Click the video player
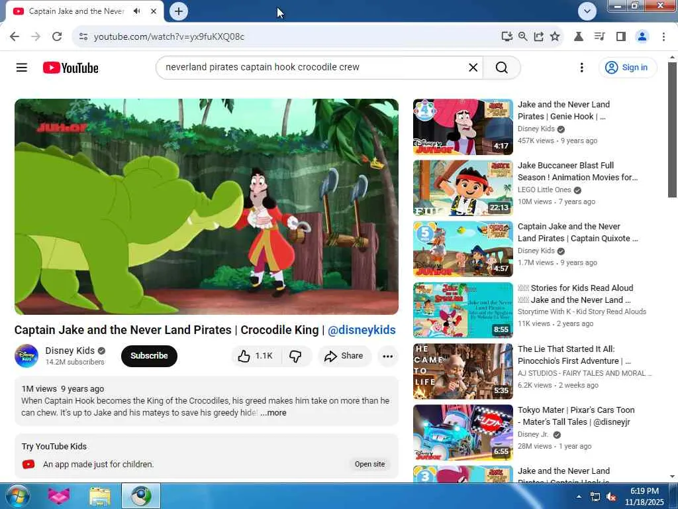 pyautogui.click(x=207, y=207)
